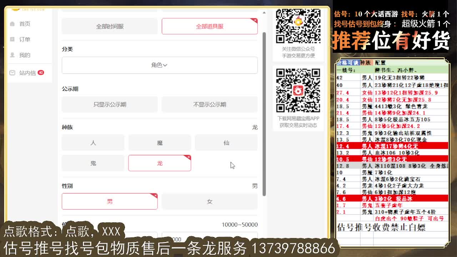457x257 pixels.
Task: Select the 仙 race option
Action: tap(226, 142)
